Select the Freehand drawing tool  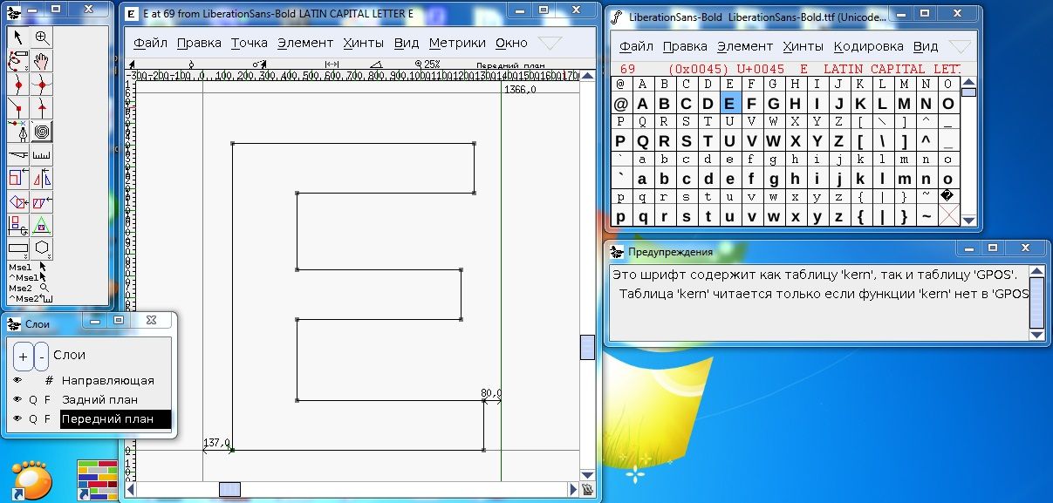click(18, 60)
